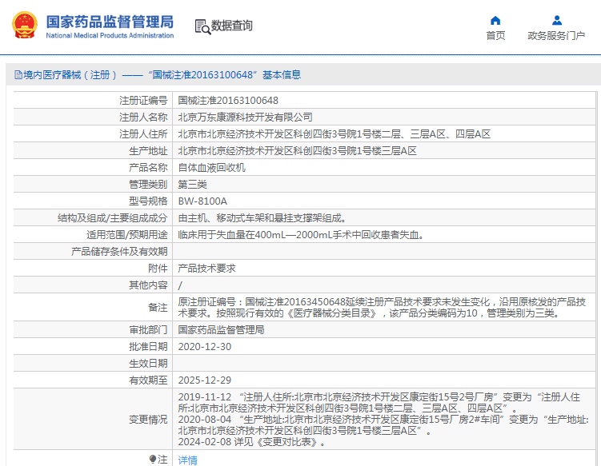Click the 备注 label
This screenshot has width=601, height=466.
pyautogui.click(x=158, y=308)
